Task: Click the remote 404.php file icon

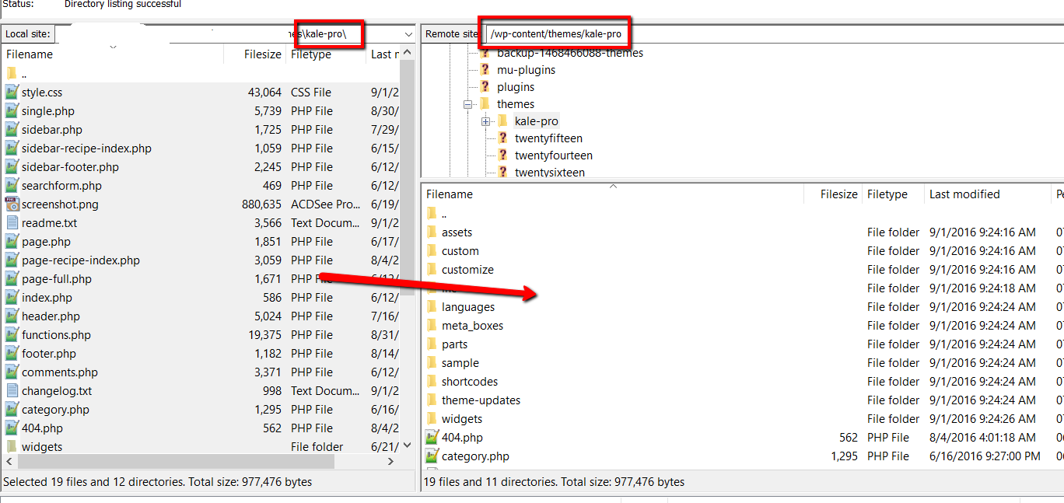Action: (432, 438)
